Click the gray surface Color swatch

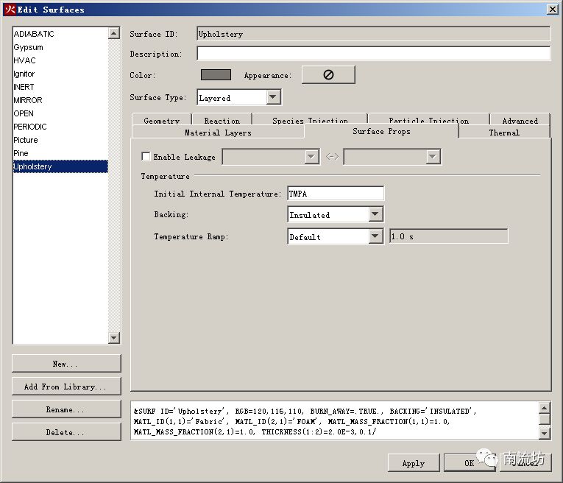[216, 75]
